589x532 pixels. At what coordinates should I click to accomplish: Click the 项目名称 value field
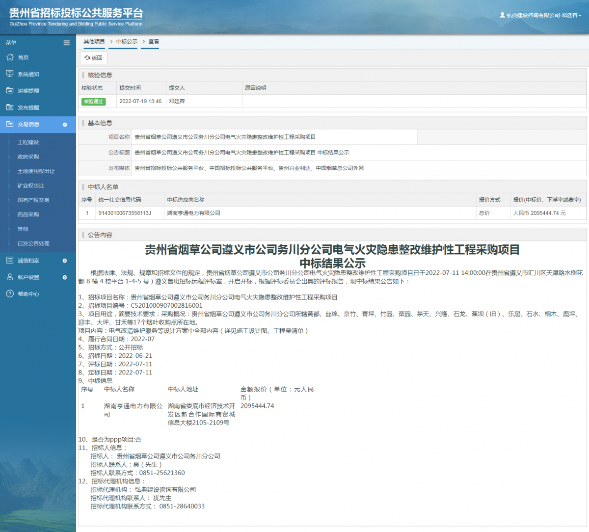click(x=274, y=137)
